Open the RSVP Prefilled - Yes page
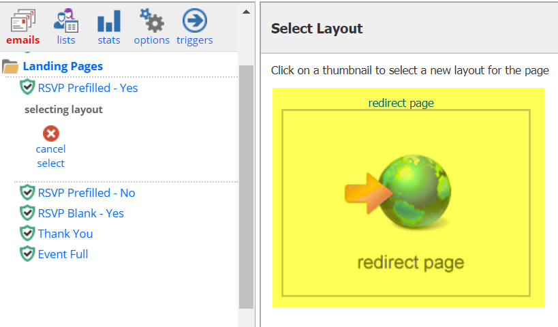 (x=87, y=88)
